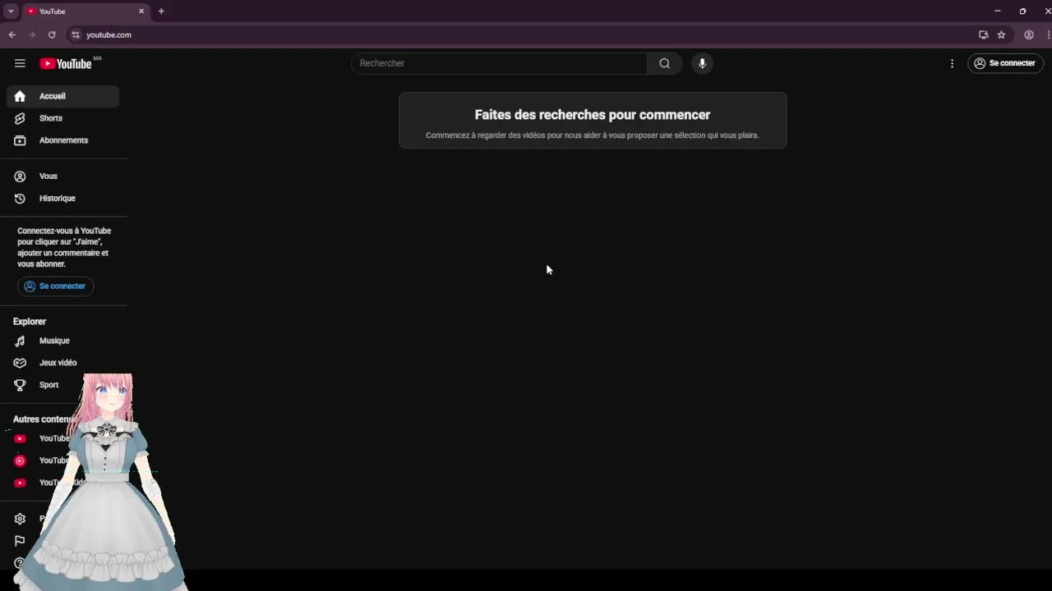The image size is (1052, 591).
Task: Click the 'Faites des recherches pour commencer' heading
Action: (593, 115)
